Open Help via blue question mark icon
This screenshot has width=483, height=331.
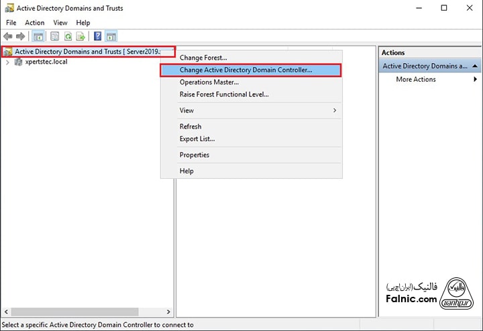coord(98,36)
